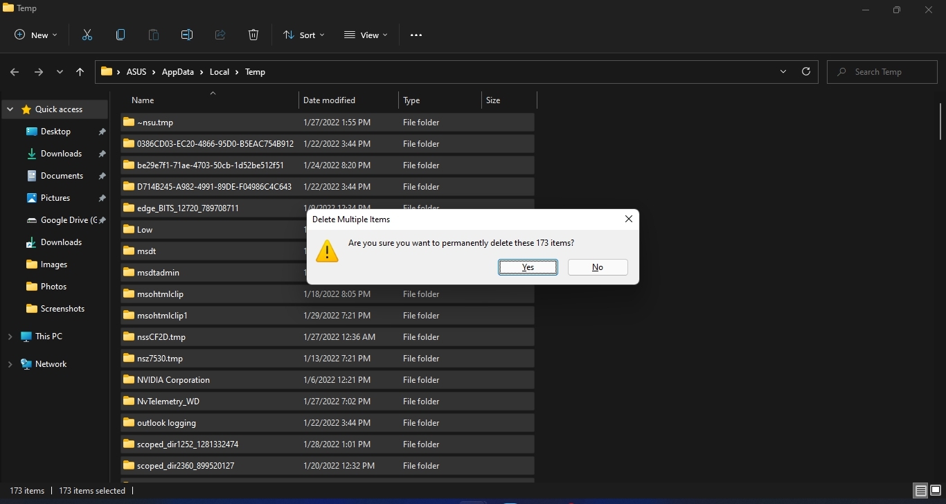Cancel deletion with No button
The width and height of the screenshot is (946, 504).
pyautogui.click(x=598, y=267)
